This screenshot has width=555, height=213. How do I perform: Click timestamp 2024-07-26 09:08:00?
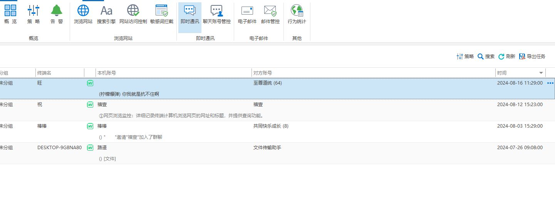click(520, 148)
